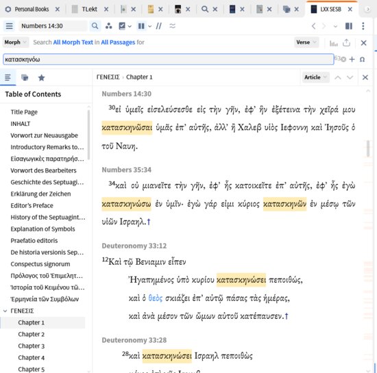Click the Deuteronomy 33:12 heading

point(134,246)
